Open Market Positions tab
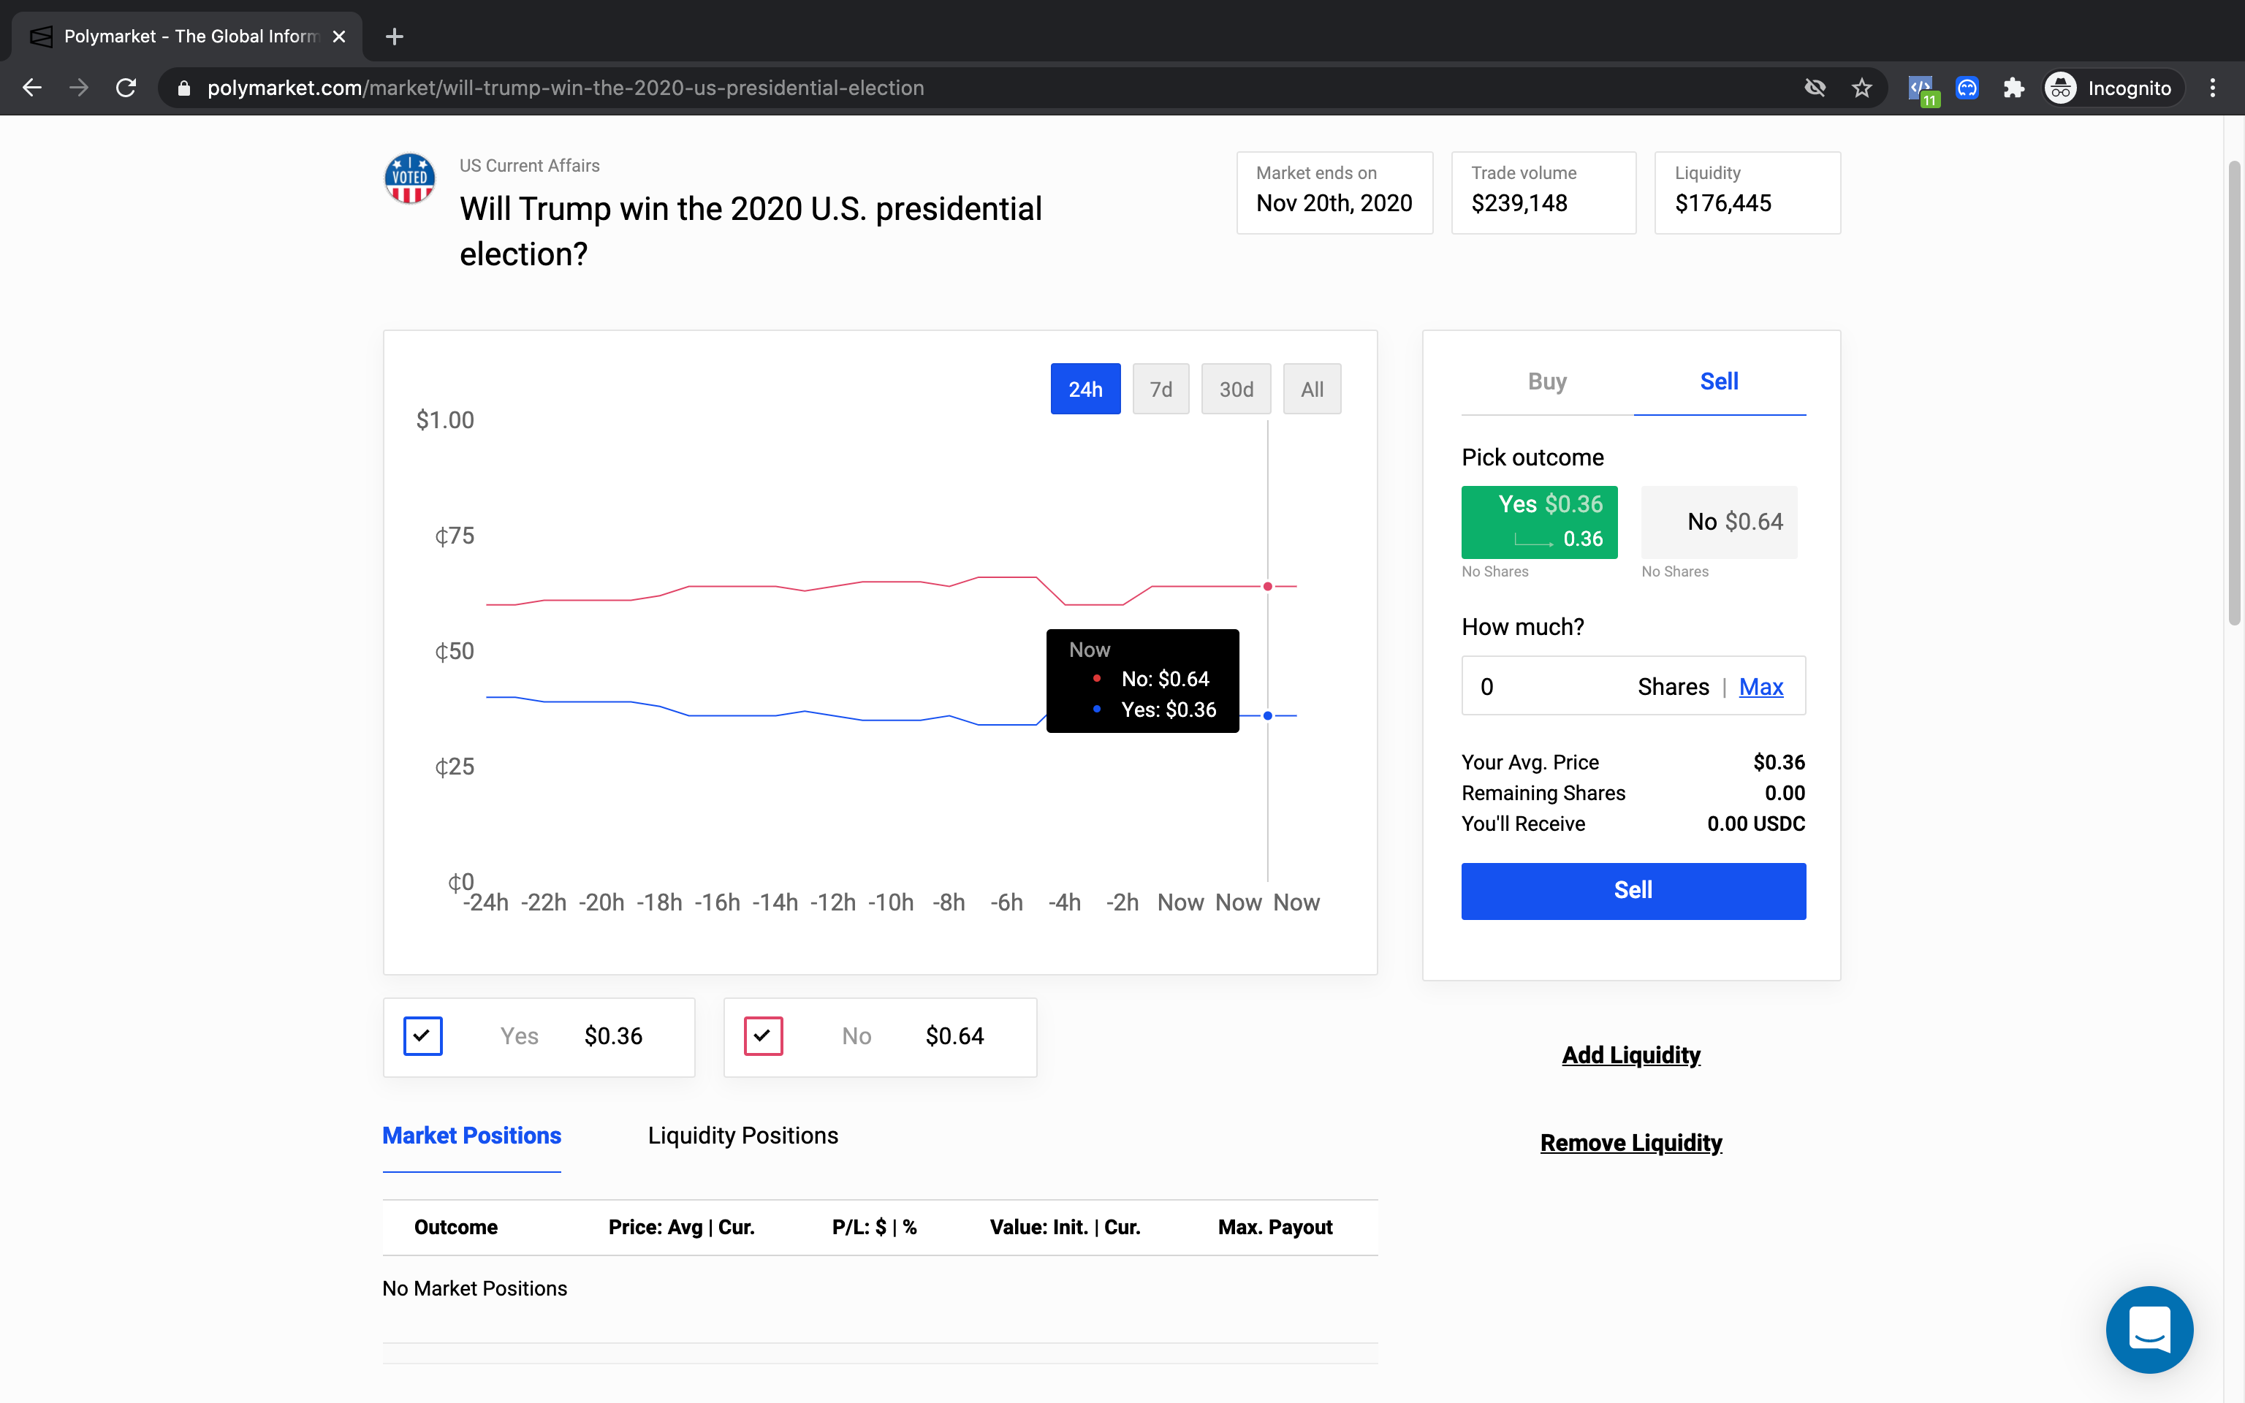This screenshot has height=1403, width=2245. point(471,1136)
